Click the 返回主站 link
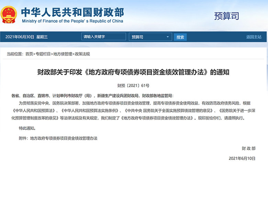Viewport: 268px width, 199px height. click(254, 37)
